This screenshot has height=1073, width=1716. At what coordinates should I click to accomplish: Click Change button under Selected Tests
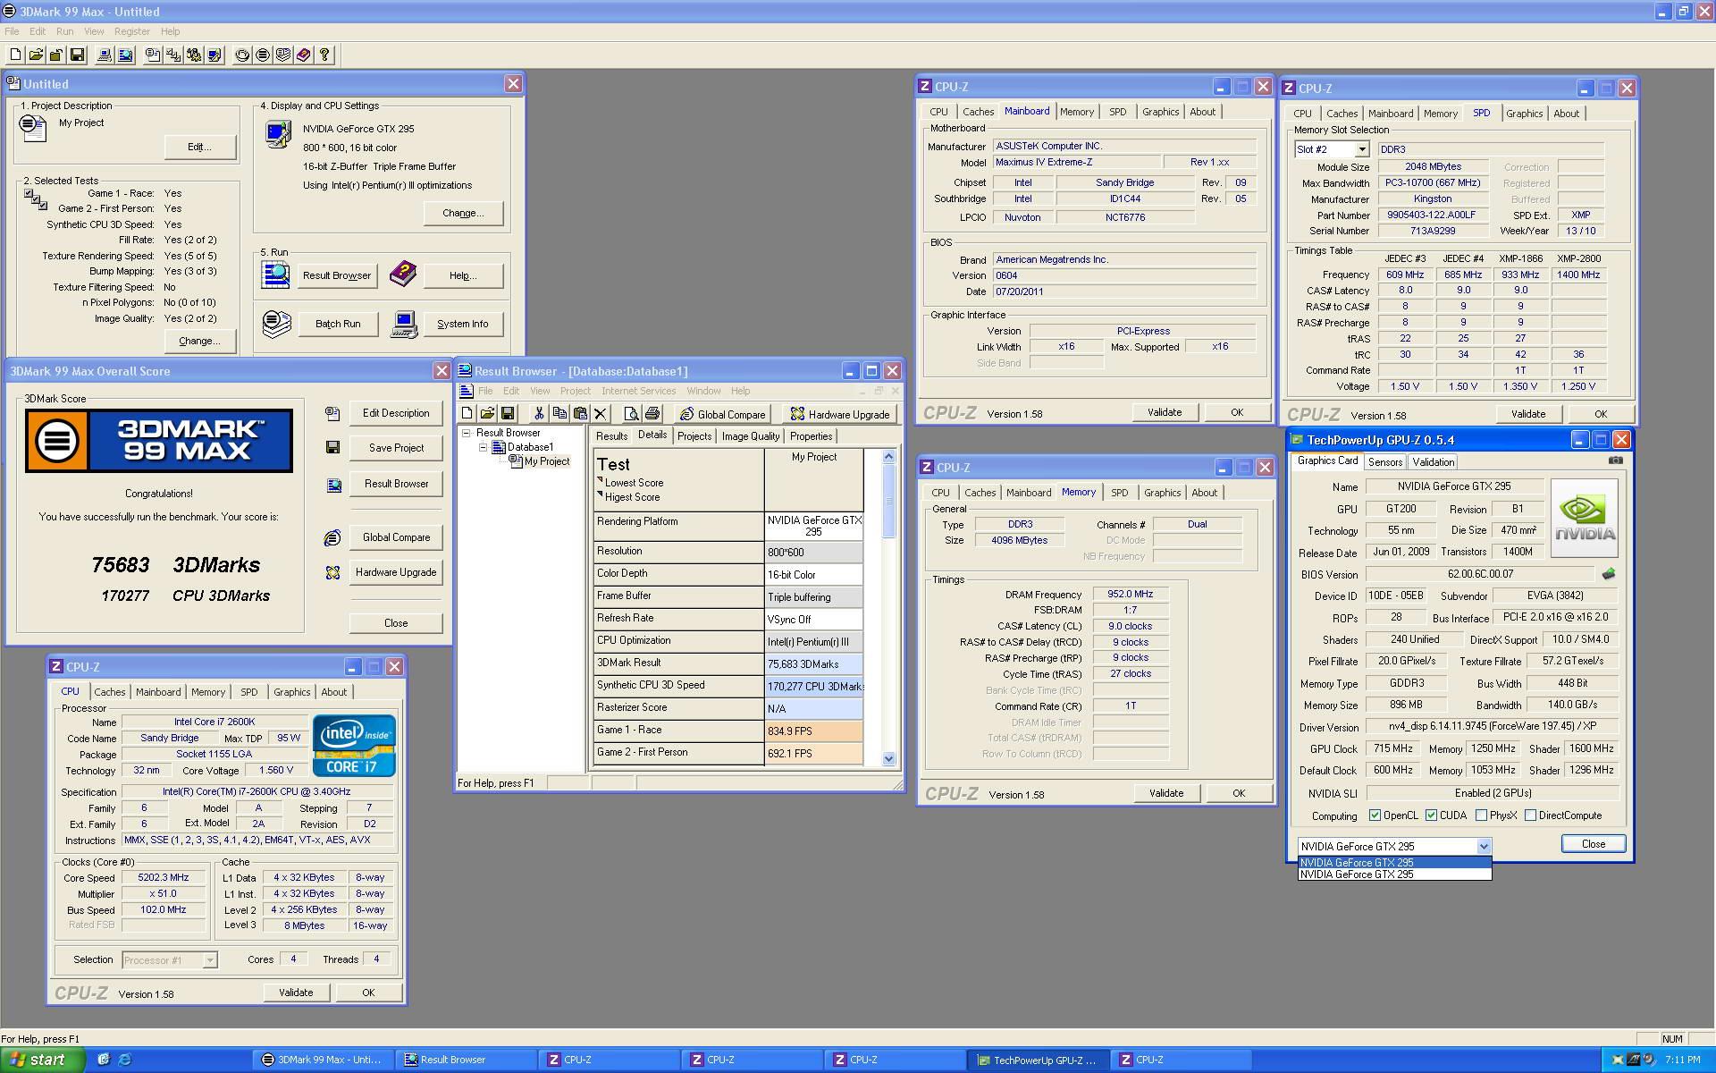pyautogui.click(x=199, y=341)
